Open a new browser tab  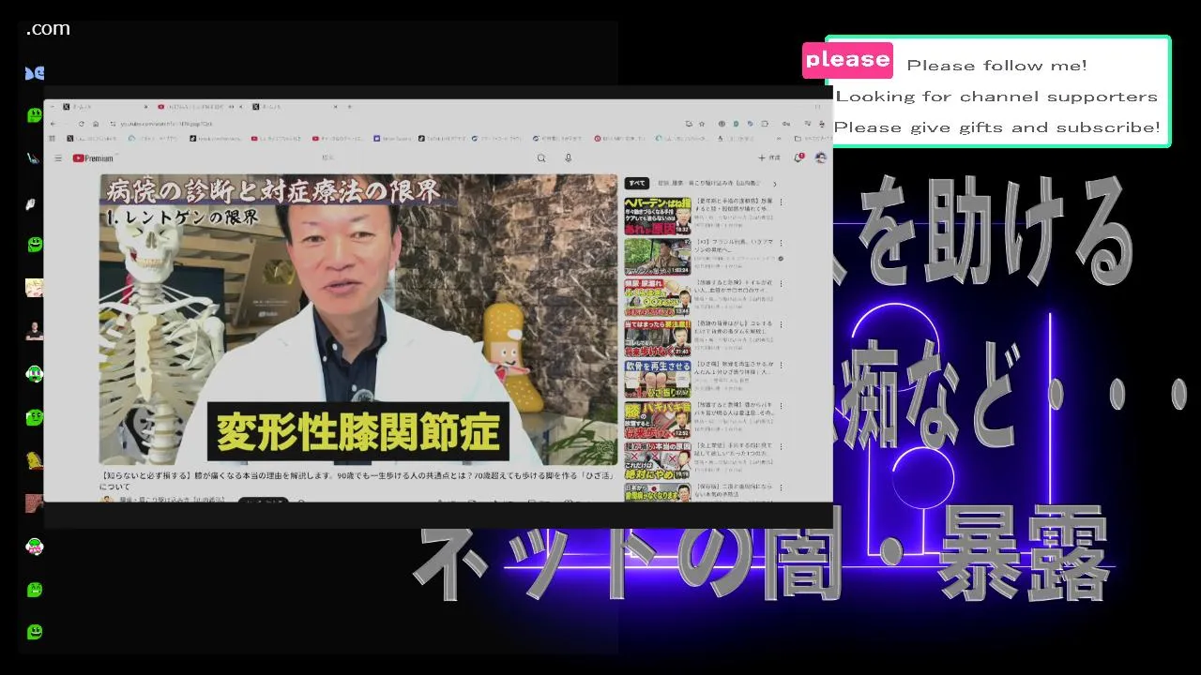pos(350,107)
